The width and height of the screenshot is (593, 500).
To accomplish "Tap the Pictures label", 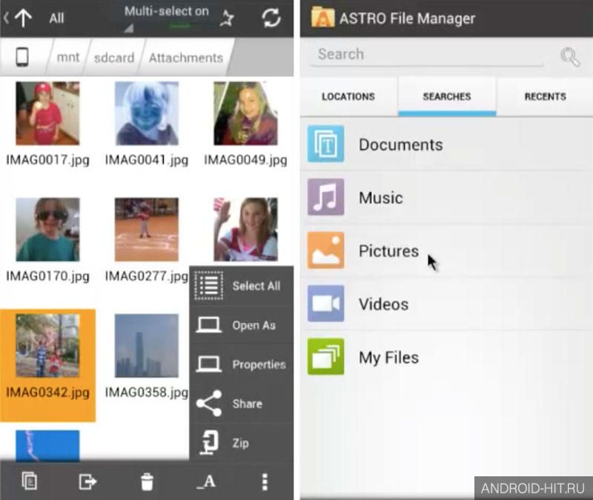I will [x=388, y=251].
